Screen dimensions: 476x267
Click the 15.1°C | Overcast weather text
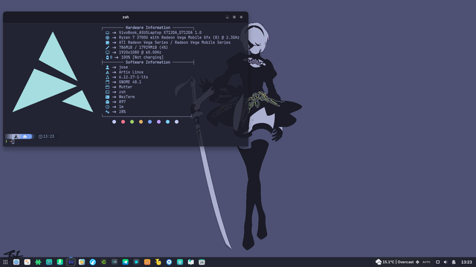(x=398, y=262)
